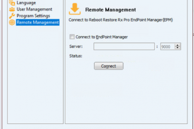Select the highlighted Remote Management item
The height and width of the screenshot is (129, 194).
pos(38,22)
